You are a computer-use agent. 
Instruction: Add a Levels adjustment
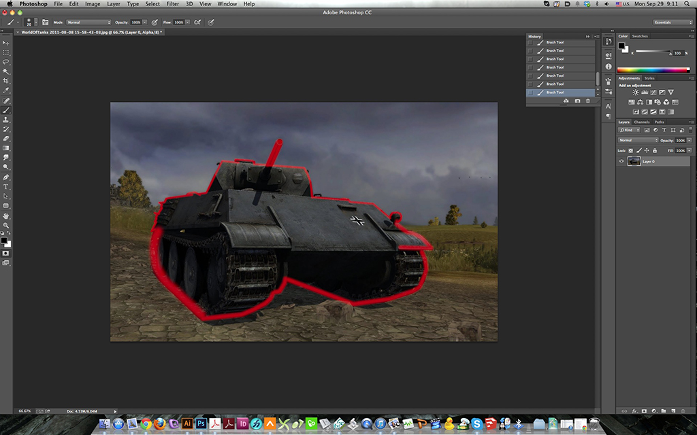[x=645, y=92]
